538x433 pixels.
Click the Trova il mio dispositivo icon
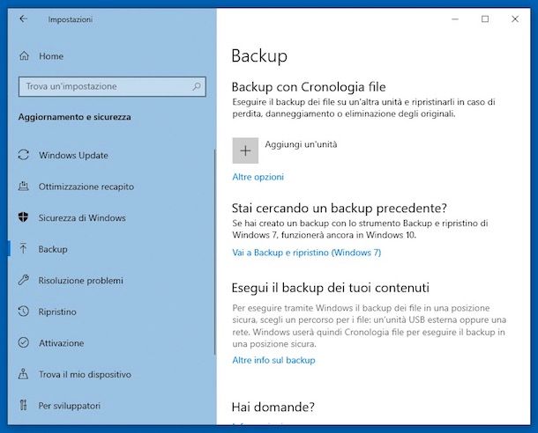point(23,374)
